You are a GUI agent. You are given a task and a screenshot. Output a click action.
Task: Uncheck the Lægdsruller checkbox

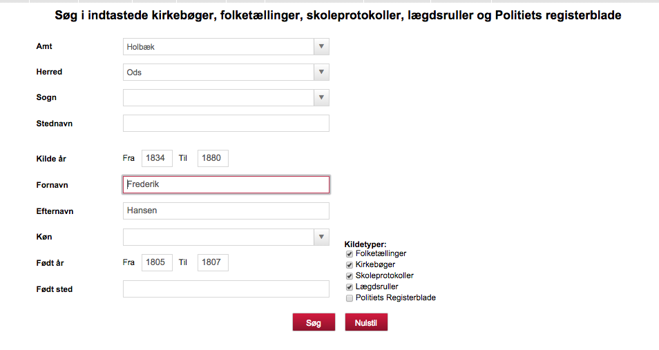(350, 287)
